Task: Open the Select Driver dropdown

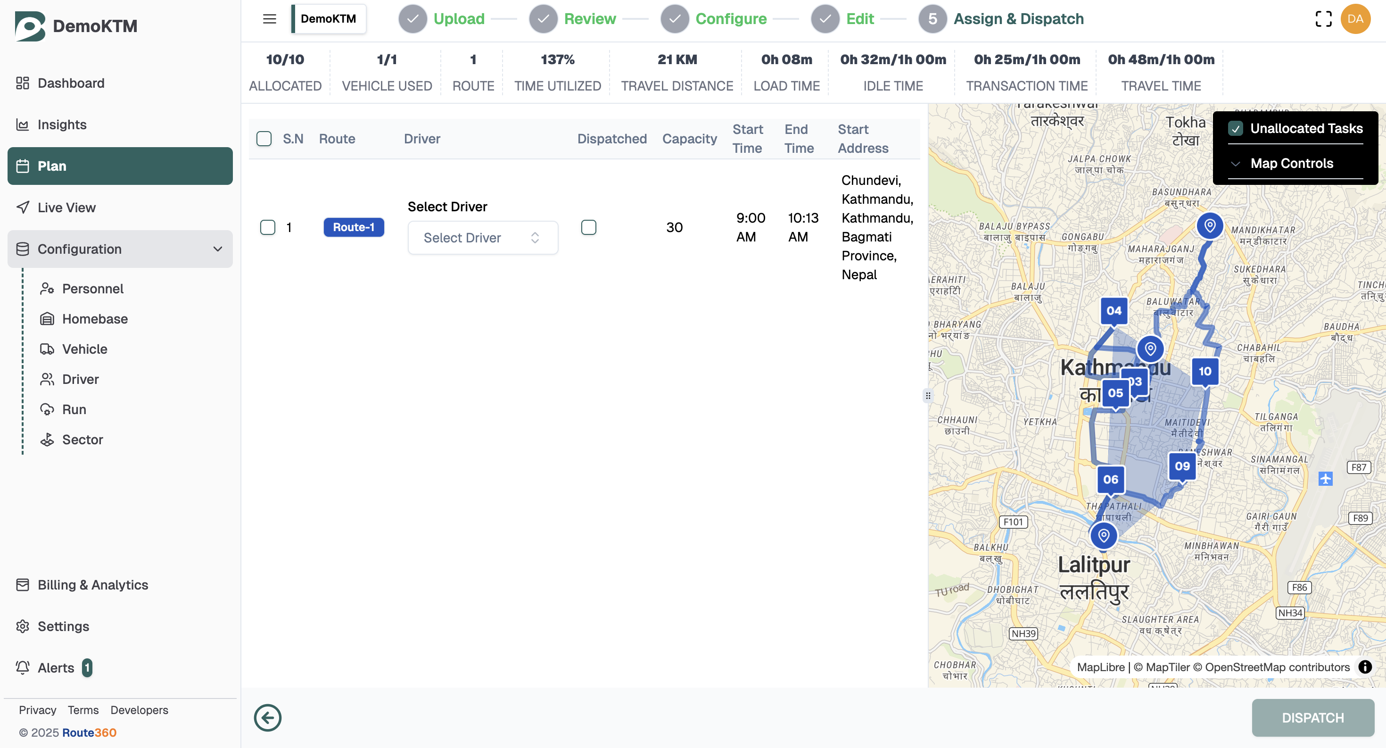Action: (x=483, y=237)
